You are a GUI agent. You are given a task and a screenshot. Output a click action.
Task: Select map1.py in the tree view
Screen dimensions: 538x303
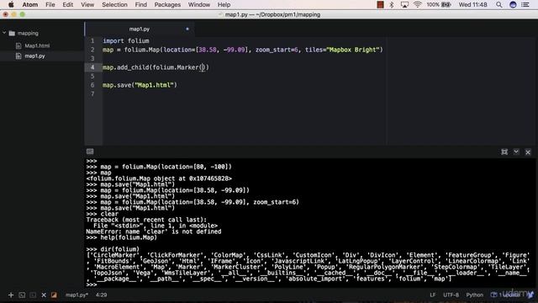click(34, 56)
